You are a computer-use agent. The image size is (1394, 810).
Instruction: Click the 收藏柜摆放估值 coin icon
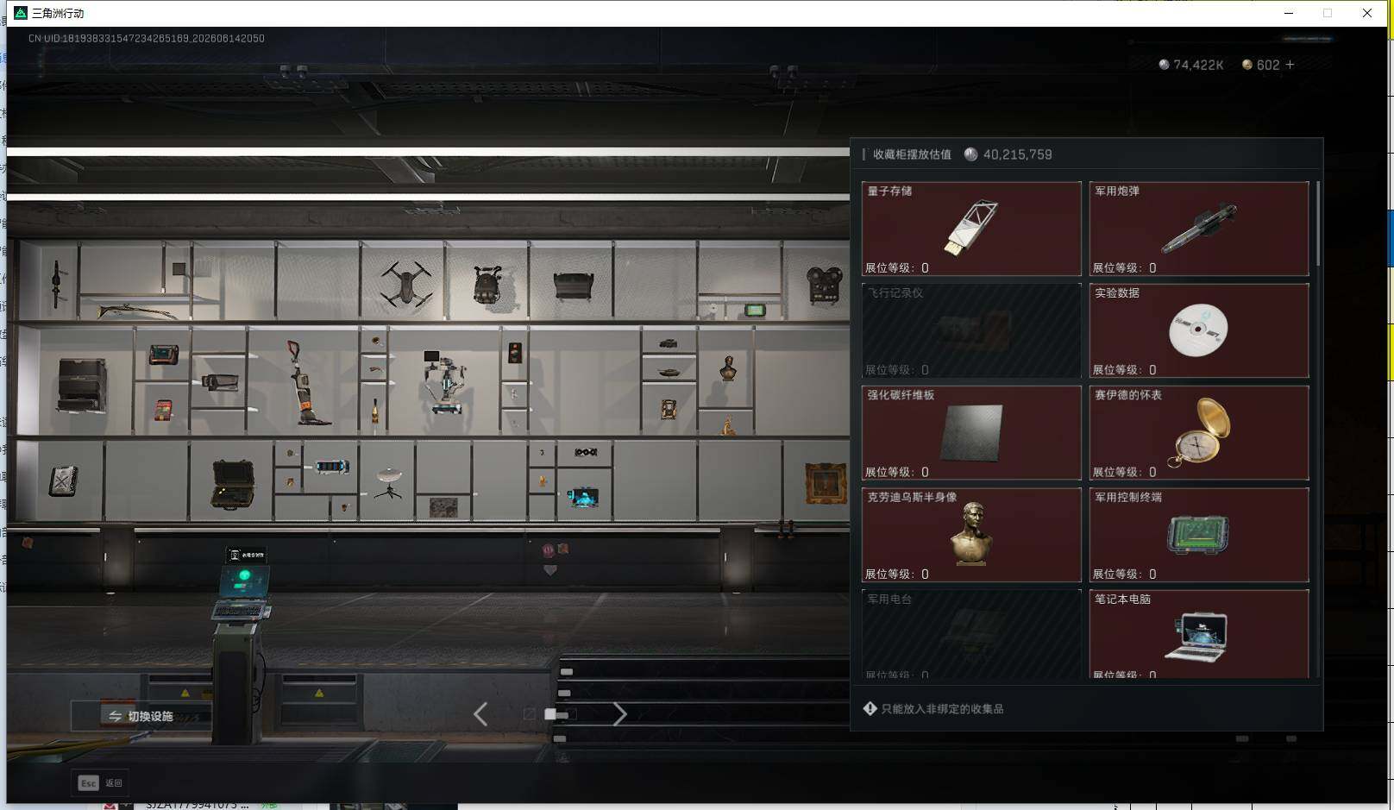point(970,154)
